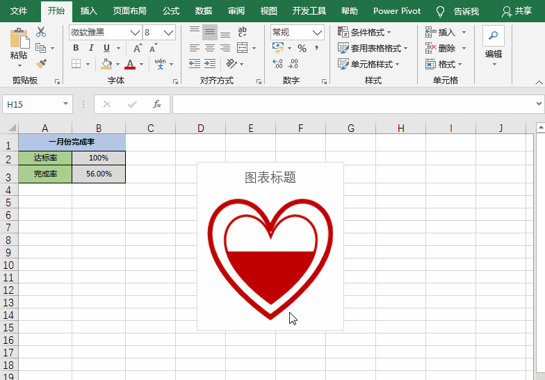The image size is (545, 380).
Task: Click the 编辑 search icon
Action: pos(494,36)
